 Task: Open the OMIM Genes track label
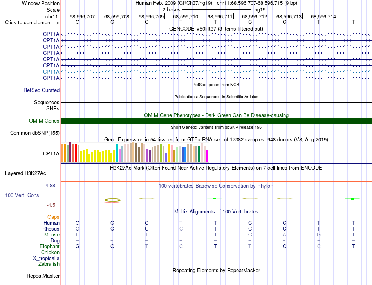point(44,121)
